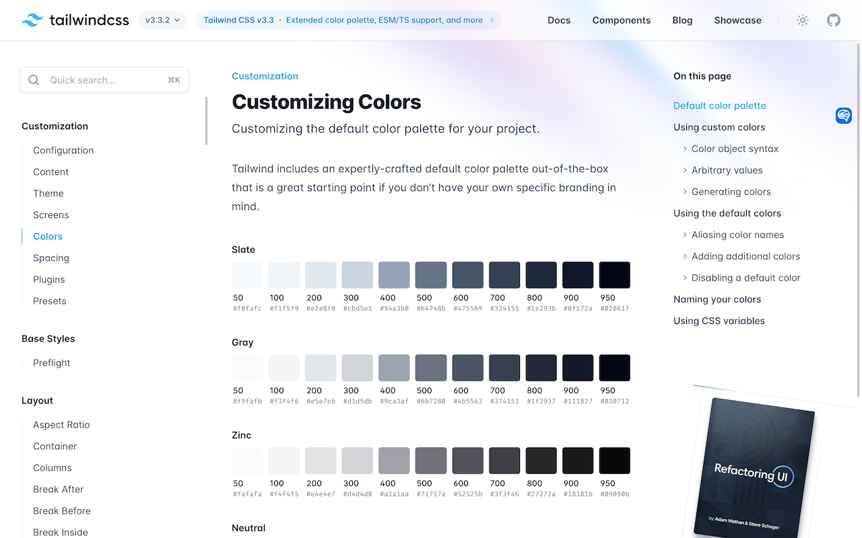Screen dimensions: 862x538
Task: Open Plugins in the sidebar
Action: click(x=49, y=280)
